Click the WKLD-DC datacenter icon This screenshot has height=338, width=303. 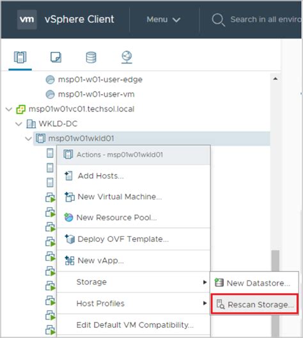pos(31,124)
